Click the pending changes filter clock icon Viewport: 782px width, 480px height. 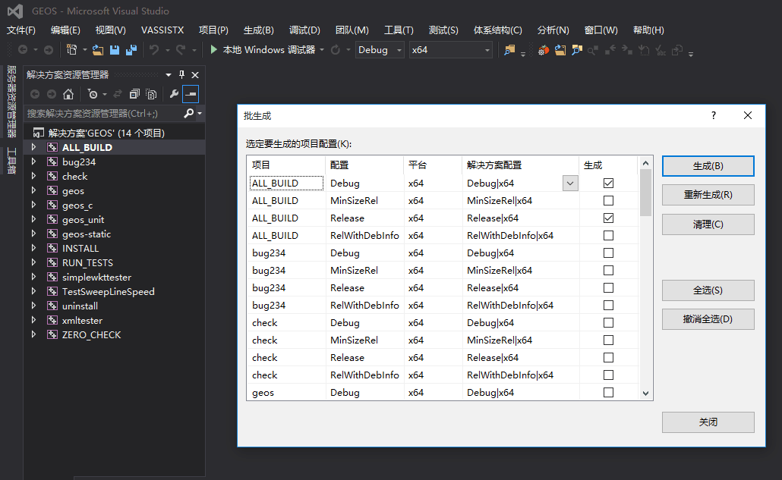coord(93,94)
